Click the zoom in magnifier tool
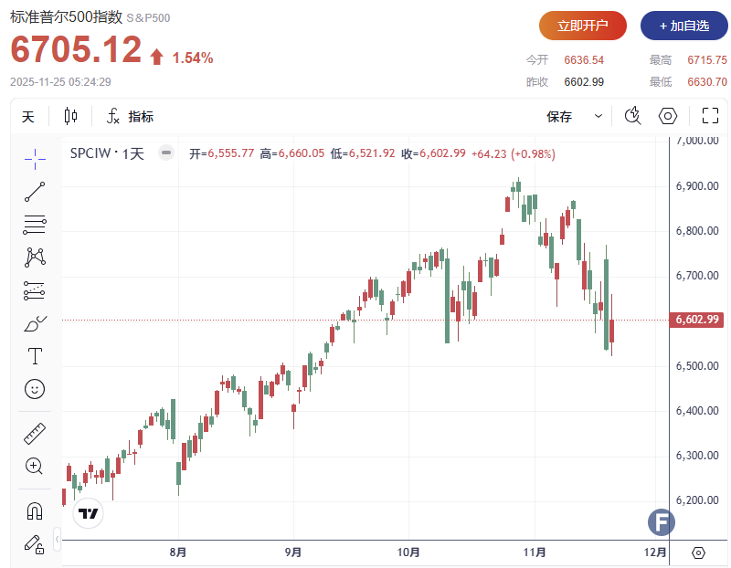731x568 pixels. tap(35, 467)
